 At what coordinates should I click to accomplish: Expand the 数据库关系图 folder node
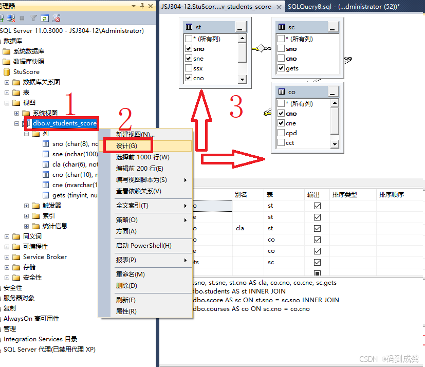7,82
